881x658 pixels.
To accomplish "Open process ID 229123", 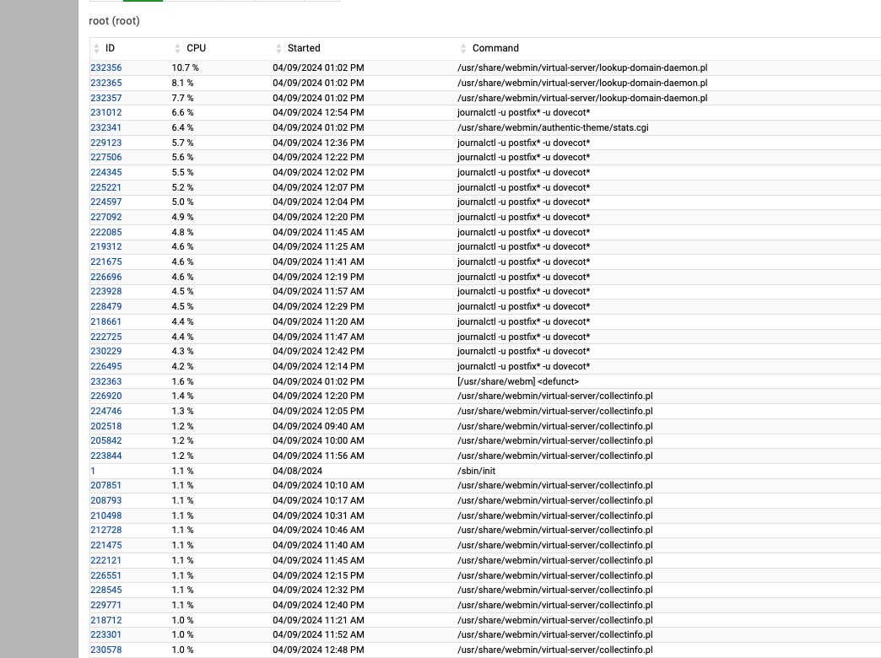I will tap(106, 143).
